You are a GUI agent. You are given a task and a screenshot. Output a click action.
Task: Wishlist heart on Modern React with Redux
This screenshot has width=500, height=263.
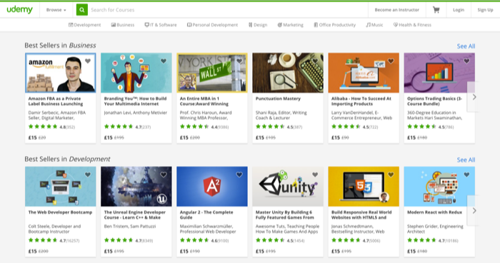point(466,175)
